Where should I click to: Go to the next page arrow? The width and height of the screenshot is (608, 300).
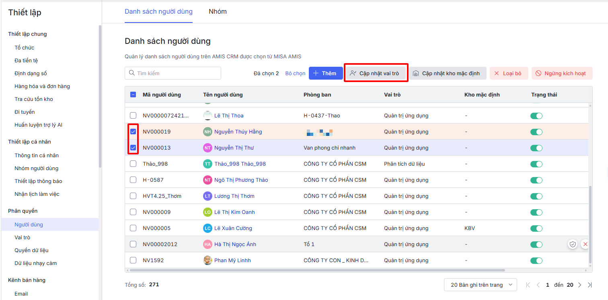579,285
